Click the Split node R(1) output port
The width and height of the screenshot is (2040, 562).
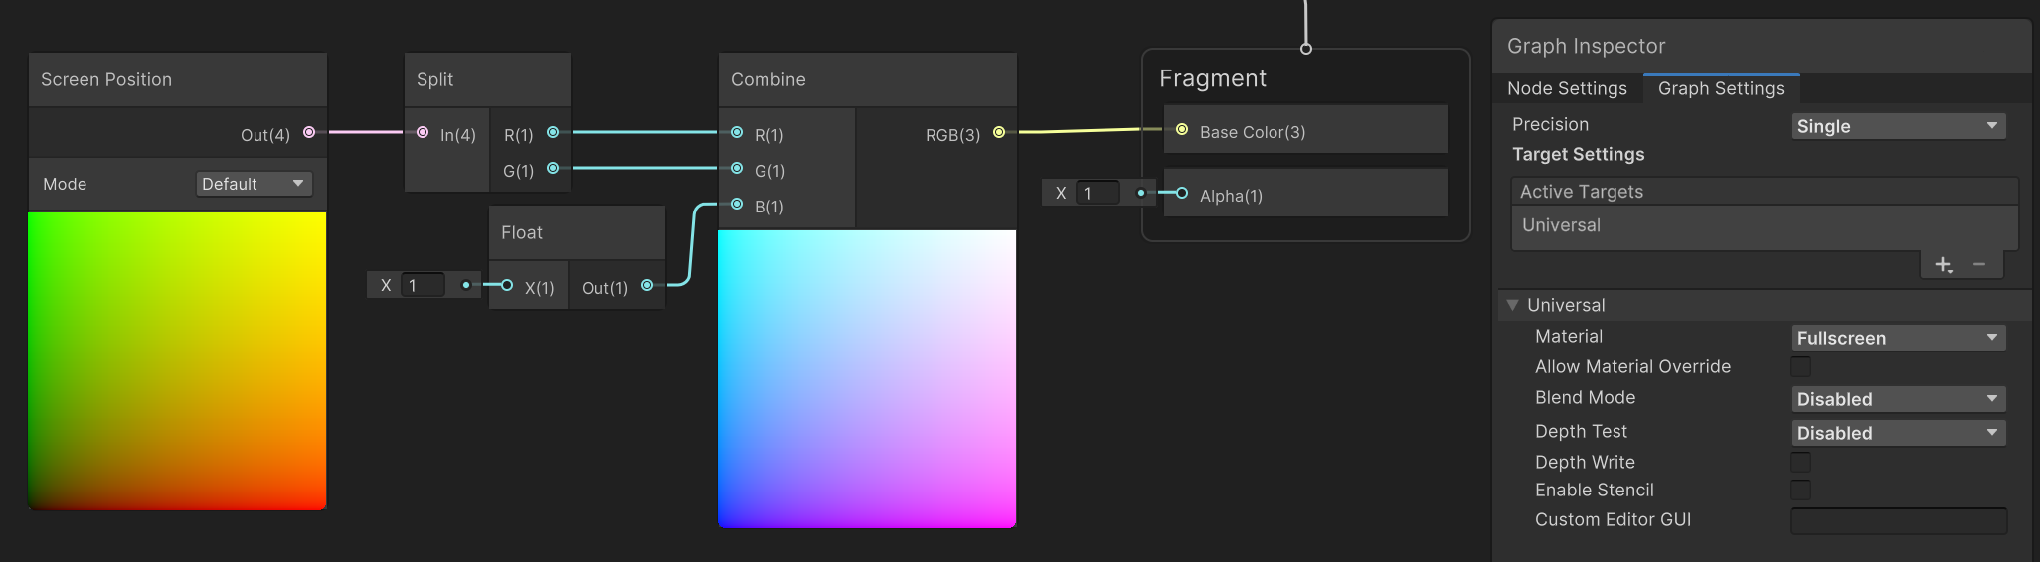click(553, 132)
